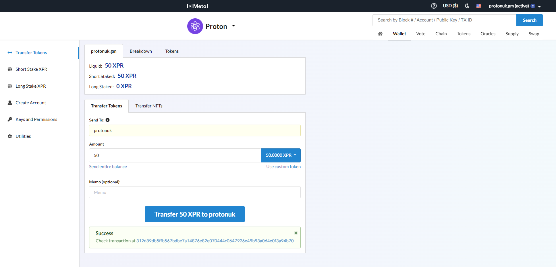Click Send entire balance link

108,167
